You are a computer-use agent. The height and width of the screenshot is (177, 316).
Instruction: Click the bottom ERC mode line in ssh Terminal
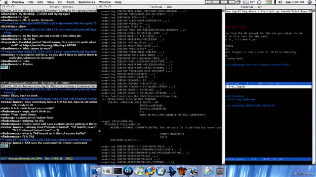(x=269, y=159)
